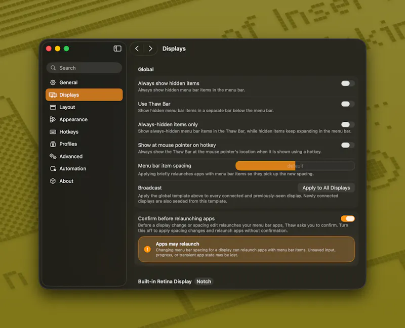
Task: Open the General settings section
Action: click(x=84, y=82)
